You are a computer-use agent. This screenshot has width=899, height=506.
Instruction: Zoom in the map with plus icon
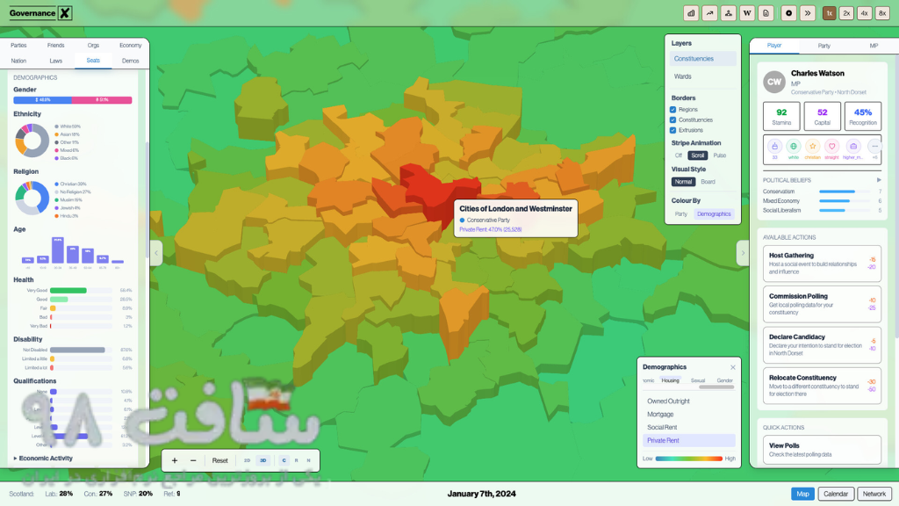175,460
